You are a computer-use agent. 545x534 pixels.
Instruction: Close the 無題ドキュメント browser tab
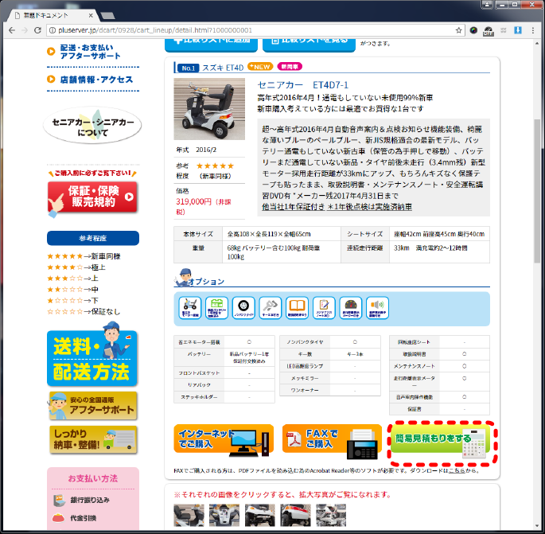91,15
